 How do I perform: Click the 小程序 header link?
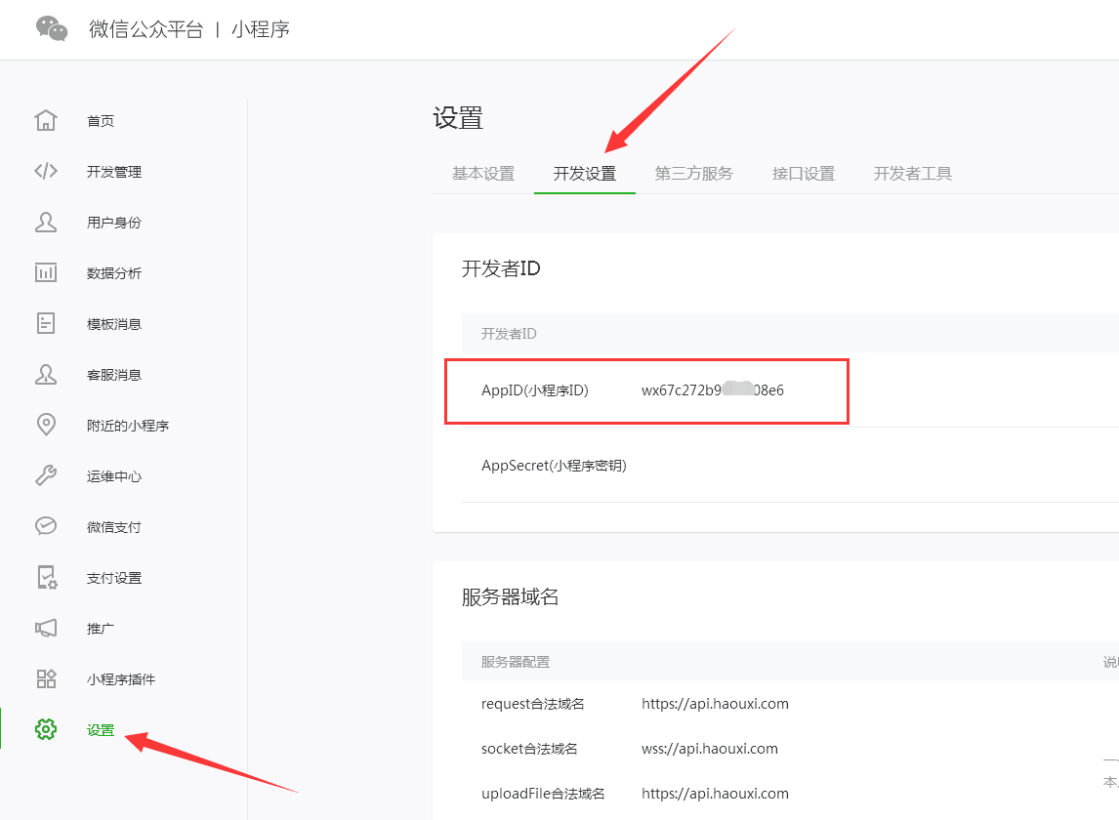point(261,29)
